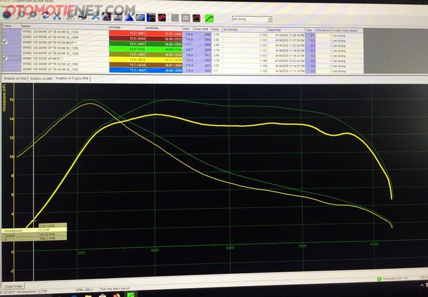Image resolution: width=428 pixels, height=297 pixels.
Task: Sort runs by the Date/Time column header
Action: [x=274, y=28]
